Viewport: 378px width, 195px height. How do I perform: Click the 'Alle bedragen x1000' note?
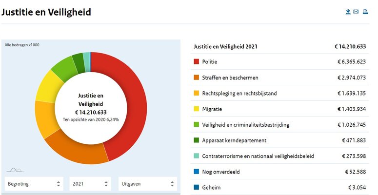click(22, 45)
